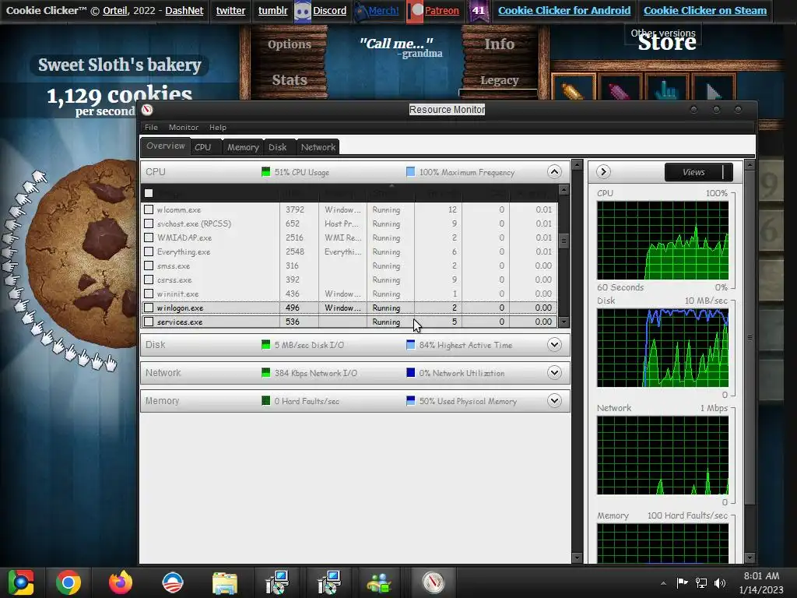Click the process list scroll down arrow

coord(564,322)
